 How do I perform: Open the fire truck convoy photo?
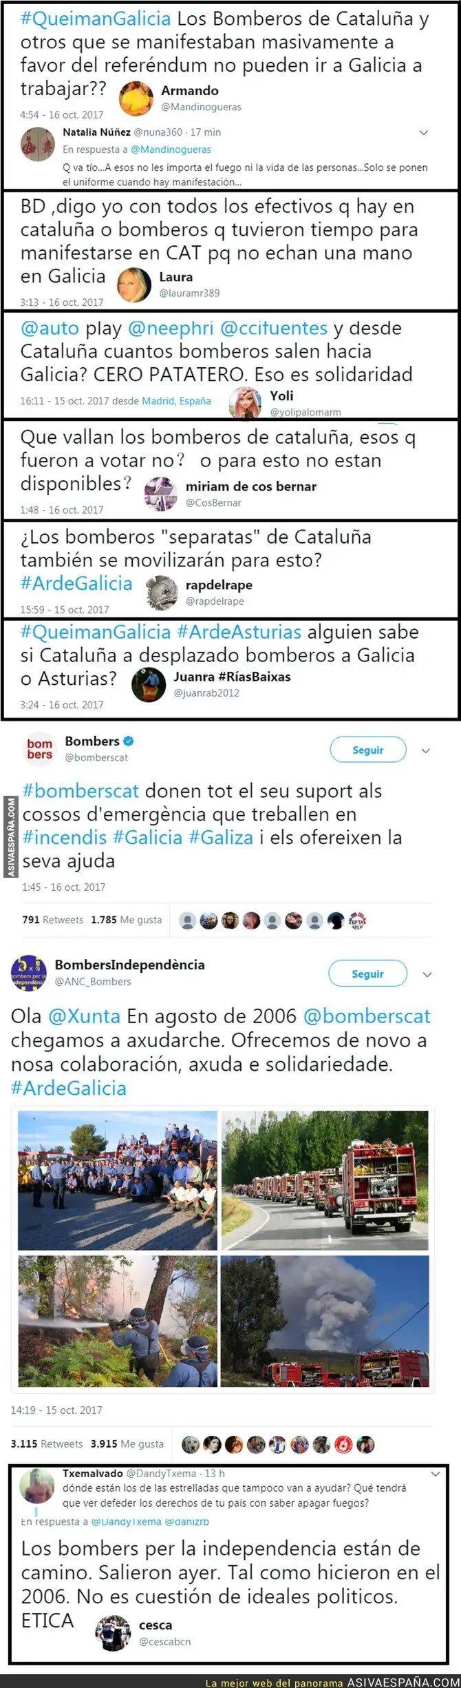(325, 1180)
